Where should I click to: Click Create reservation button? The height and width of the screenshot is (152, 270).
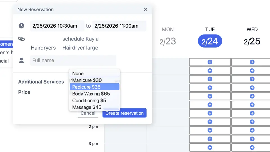click(x=124, y=113)
